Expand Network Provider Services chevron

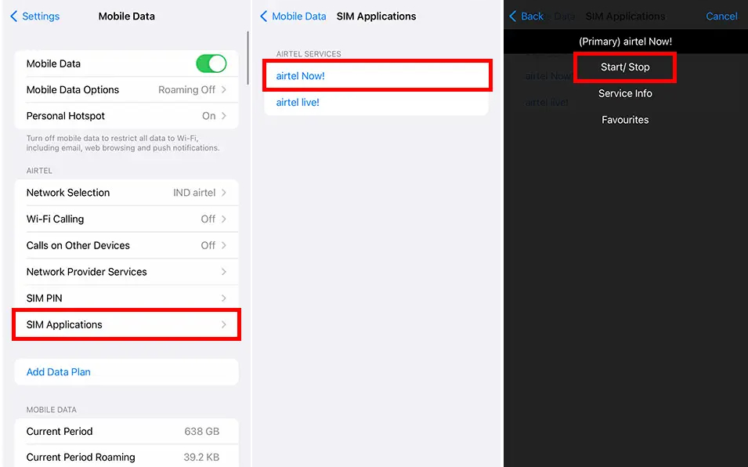pos(224,272)
